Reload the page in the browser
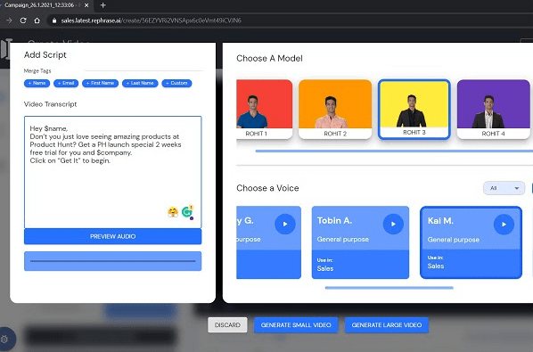 click(x=23, y=20)
